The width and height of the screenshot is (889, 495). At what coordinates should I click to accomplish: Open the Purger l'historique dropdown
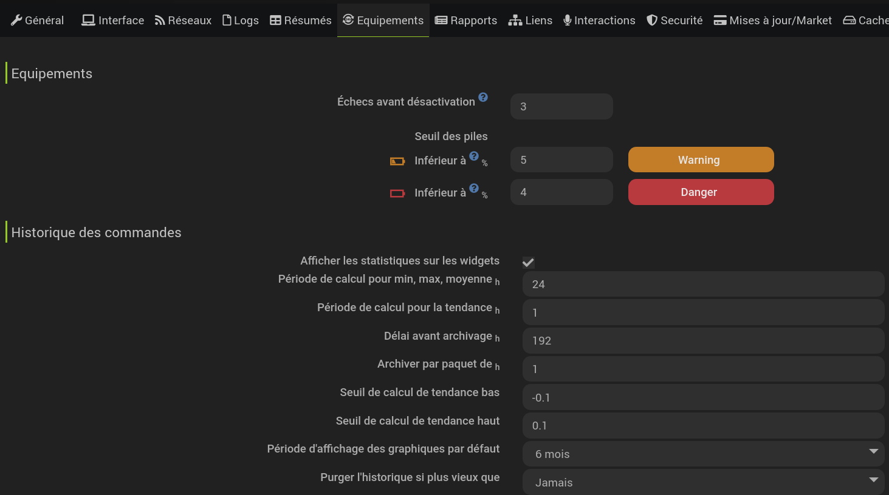tap(703, 482)
